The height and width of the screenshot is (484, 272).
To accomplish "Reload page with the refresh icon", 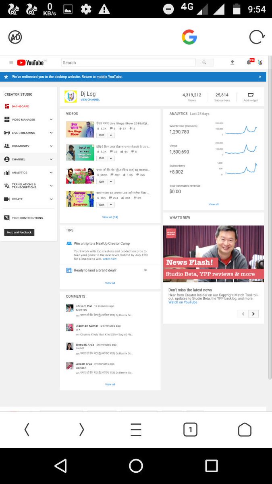I will coord(257,38).
